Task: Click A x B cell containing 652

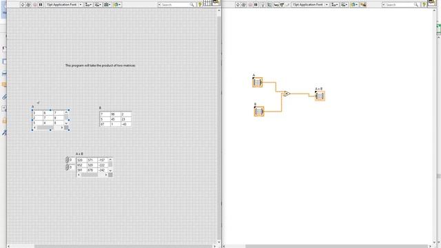Action: pyautogui.click(x=81, y=165)
